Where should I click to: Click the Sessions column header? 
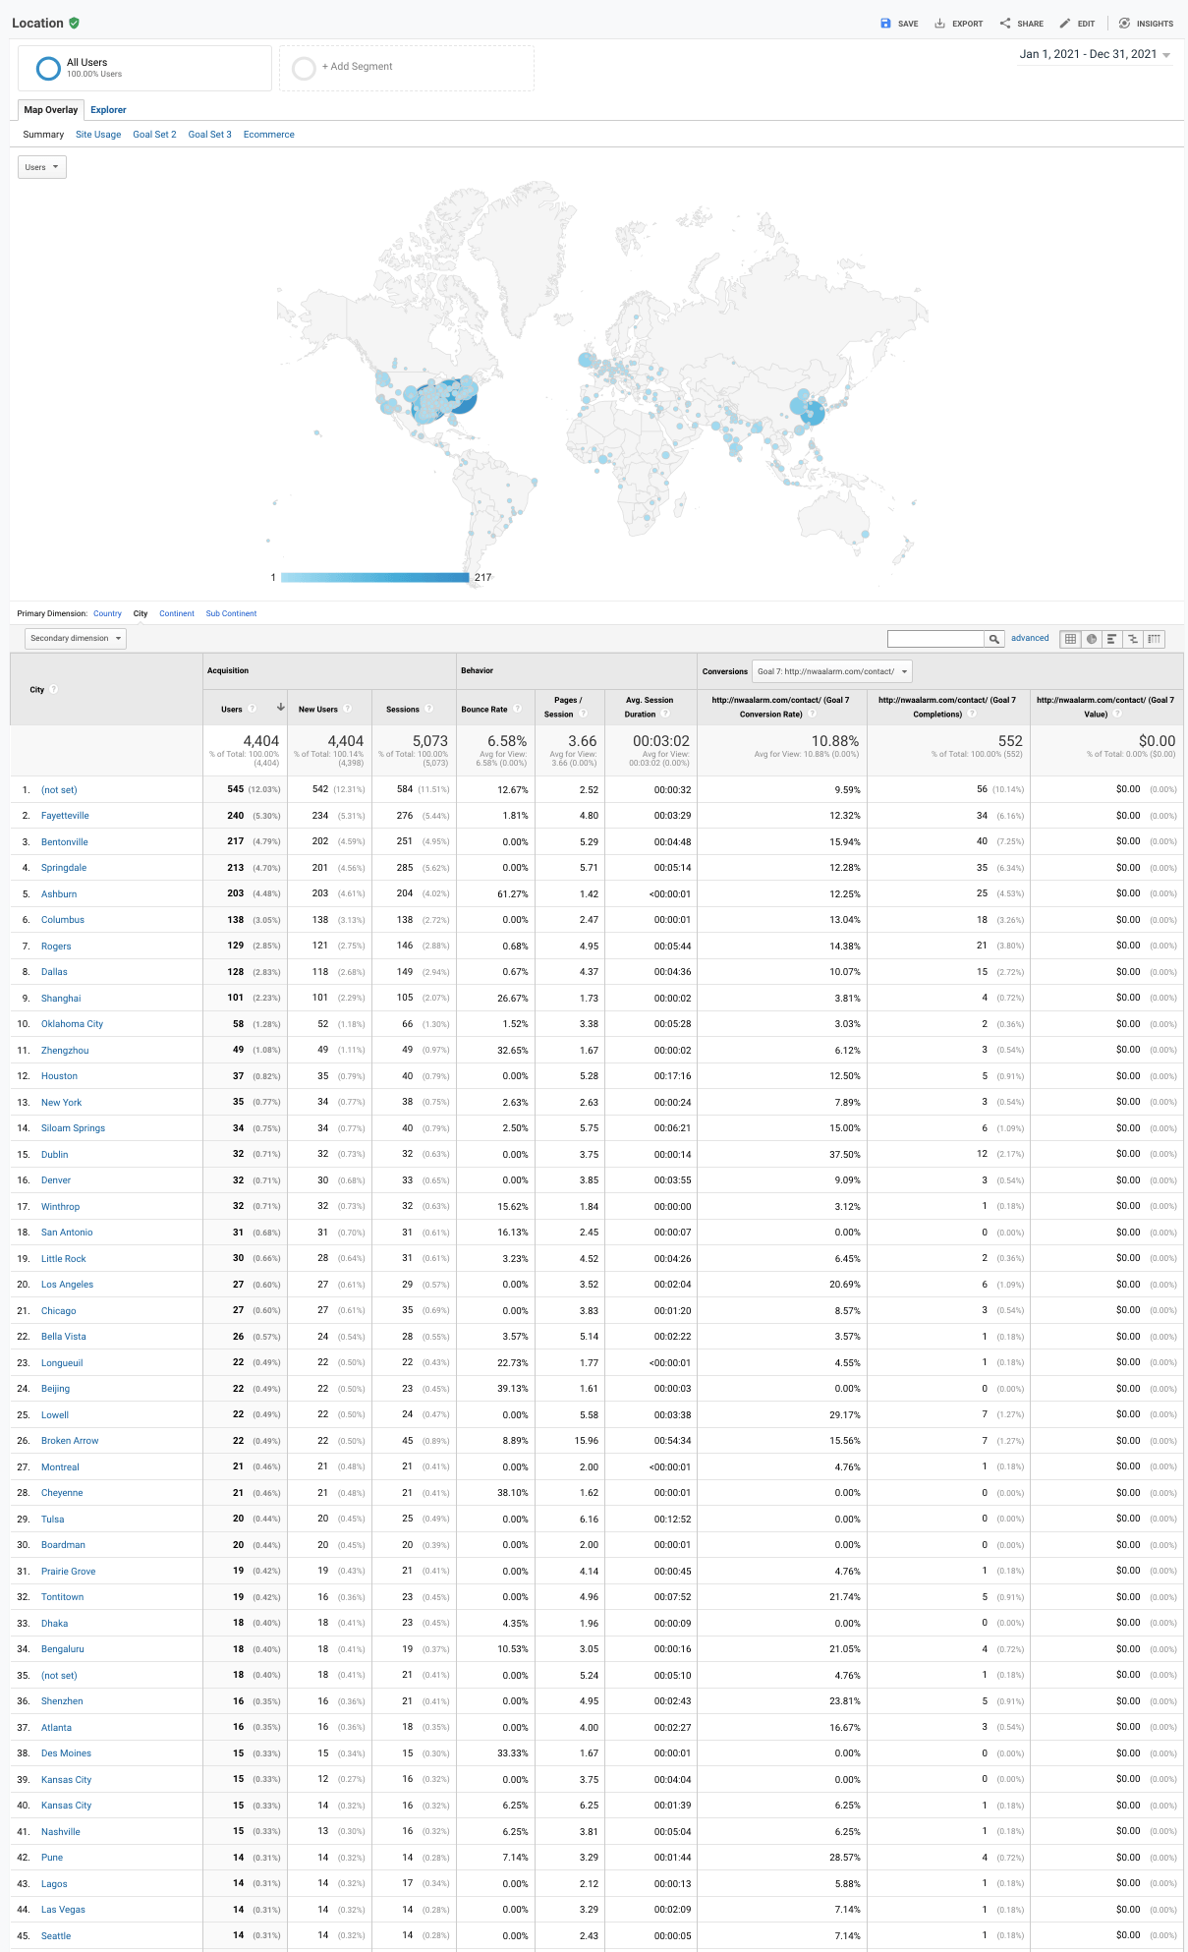pos(415,709)
